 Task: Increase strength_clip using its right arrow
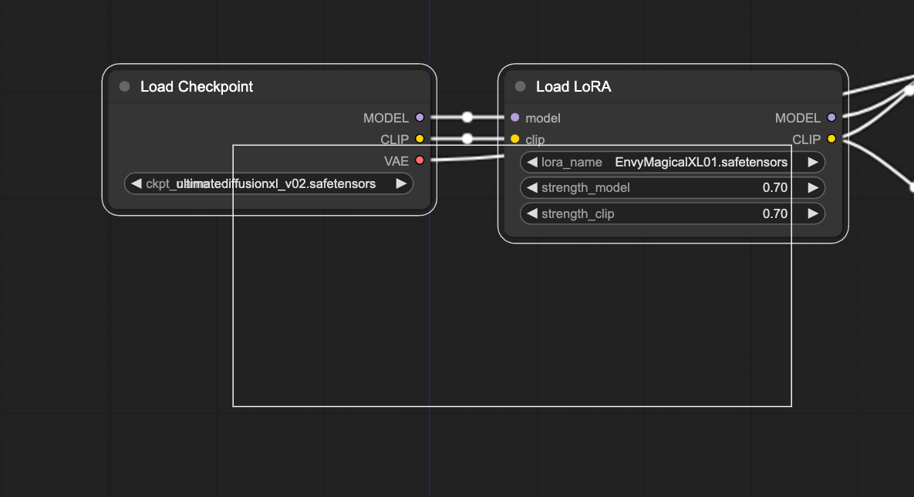tap(812, 213)
